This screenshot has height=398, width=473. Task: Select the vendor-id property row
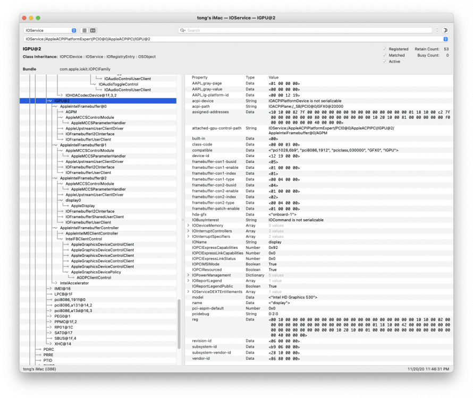(319, 359)
